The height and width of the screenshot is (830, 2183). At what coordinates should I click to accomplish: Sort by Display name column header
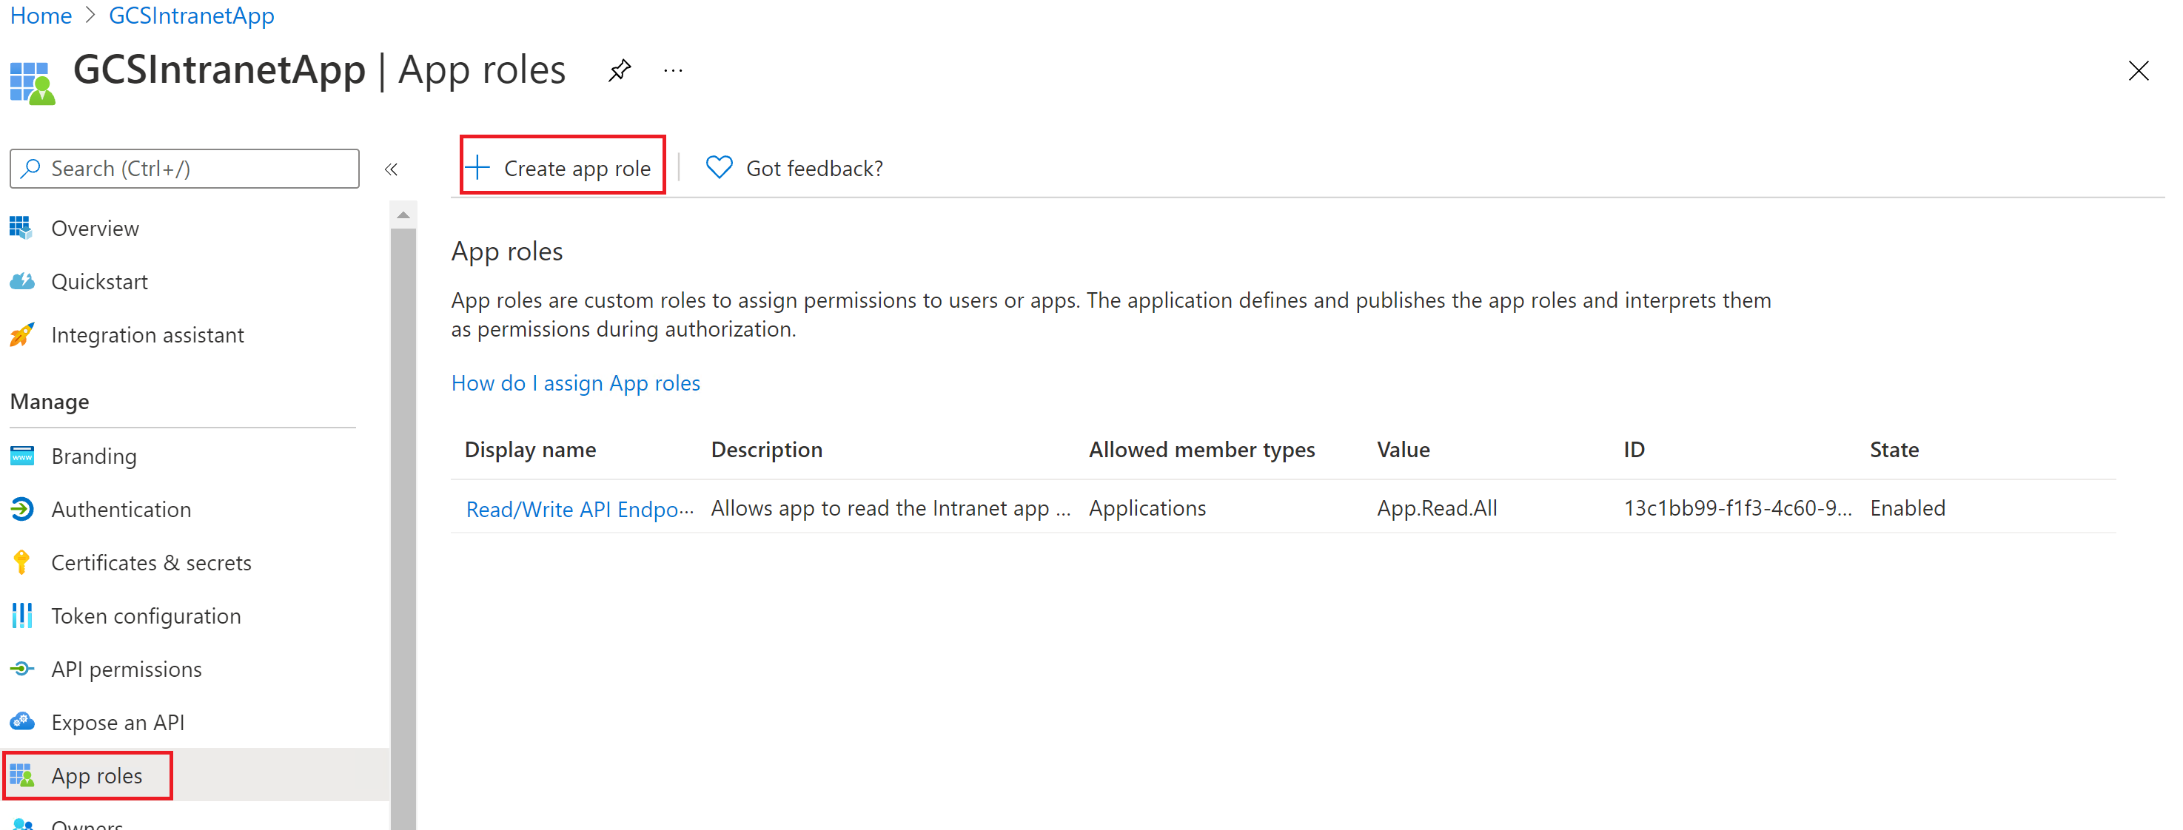click(x=529, y=450)
